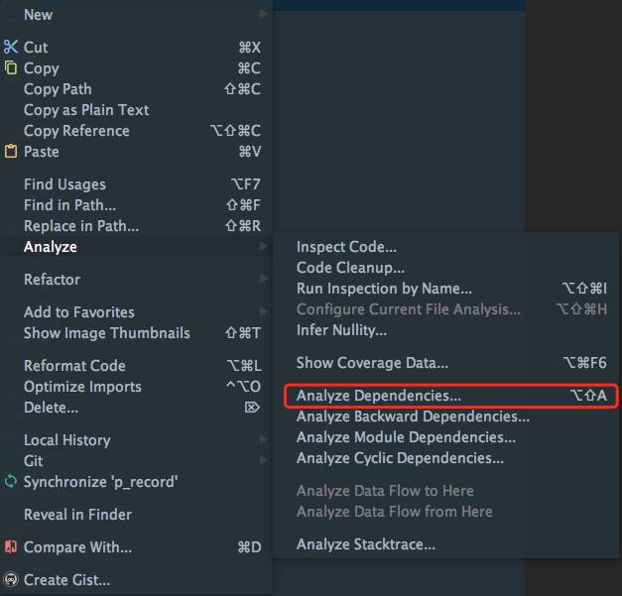Click the clipboard Paste icon

click(11, 152)
